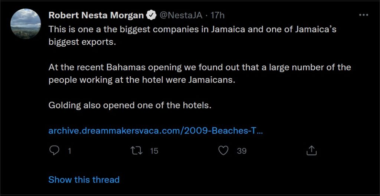Click the tweet's first paragraph about Jamaica's biggest companies
Screen dimensions: 380x196
coord(192,29)
